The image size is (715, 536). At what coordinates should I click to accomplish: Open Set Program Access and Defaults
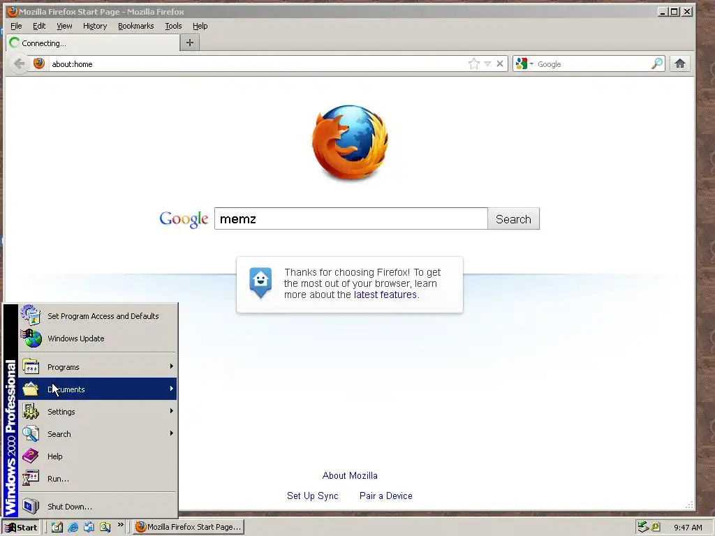98,316
